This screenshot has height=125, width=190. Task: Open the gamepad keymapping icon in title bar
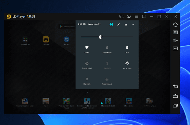121,17
